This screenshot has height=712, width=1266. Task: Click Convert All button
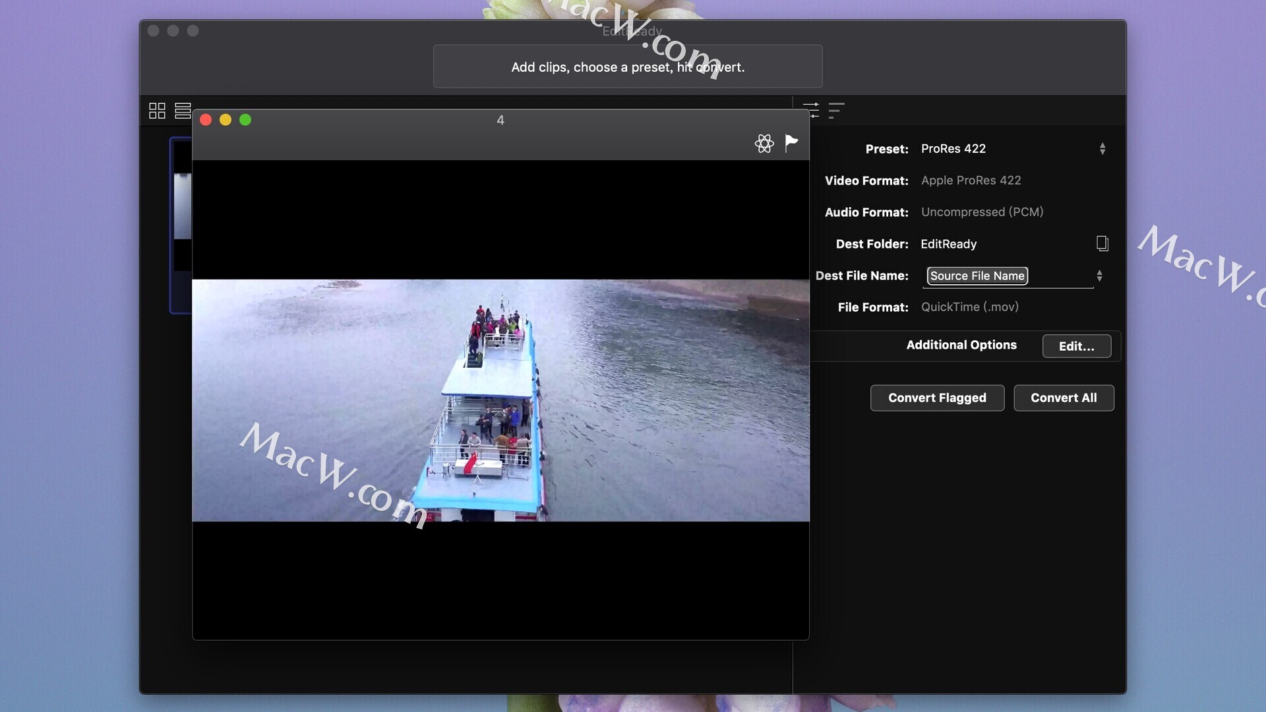click(x=1064, y=398)
